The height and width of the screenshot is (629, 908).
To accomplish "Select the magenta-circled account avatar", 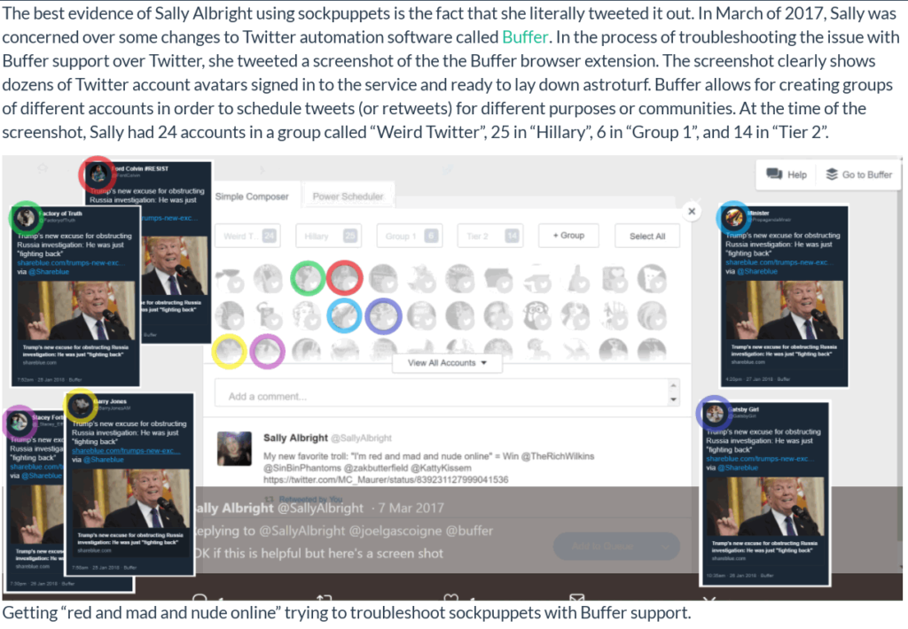I will pos(267,351).
